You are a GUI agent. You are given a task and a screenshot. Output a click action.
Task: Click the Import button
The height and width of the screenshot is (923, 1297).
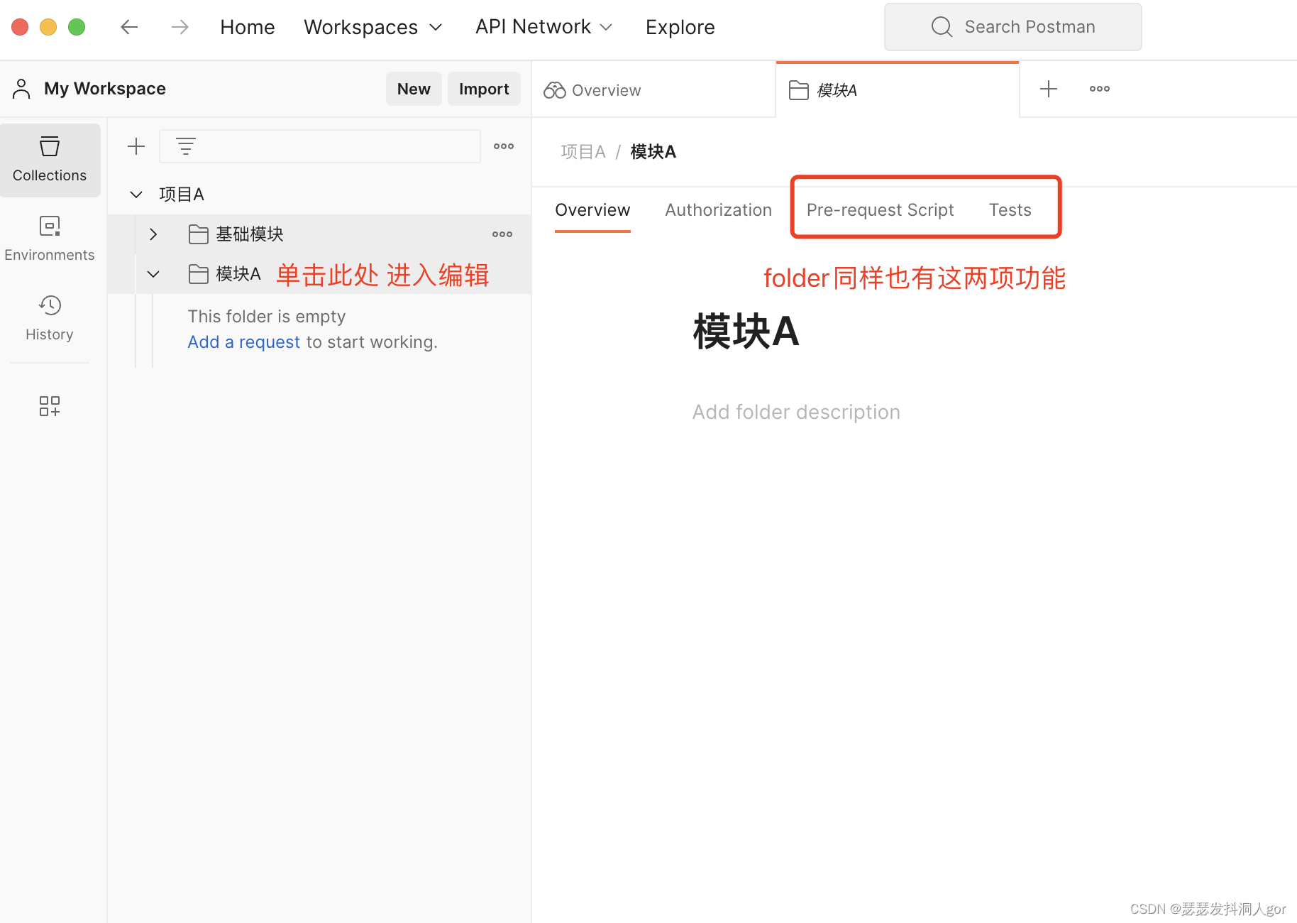click(484, 89)
